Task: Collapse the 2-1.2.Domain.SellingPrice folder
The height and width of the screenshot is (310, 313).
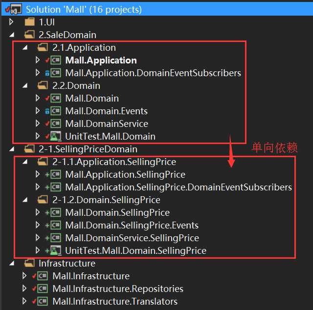Action: (25, 200)
